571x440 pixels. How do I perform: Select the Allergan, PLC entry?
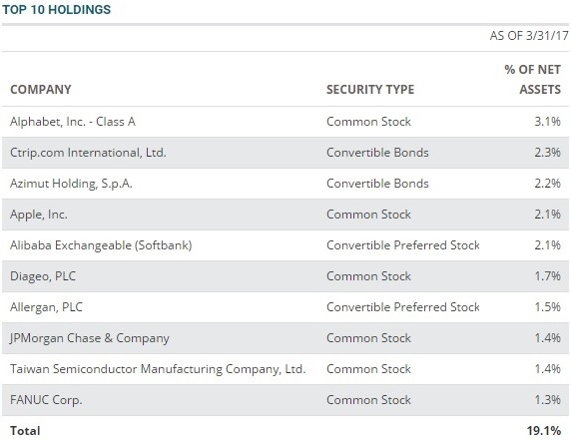point(46,307)
